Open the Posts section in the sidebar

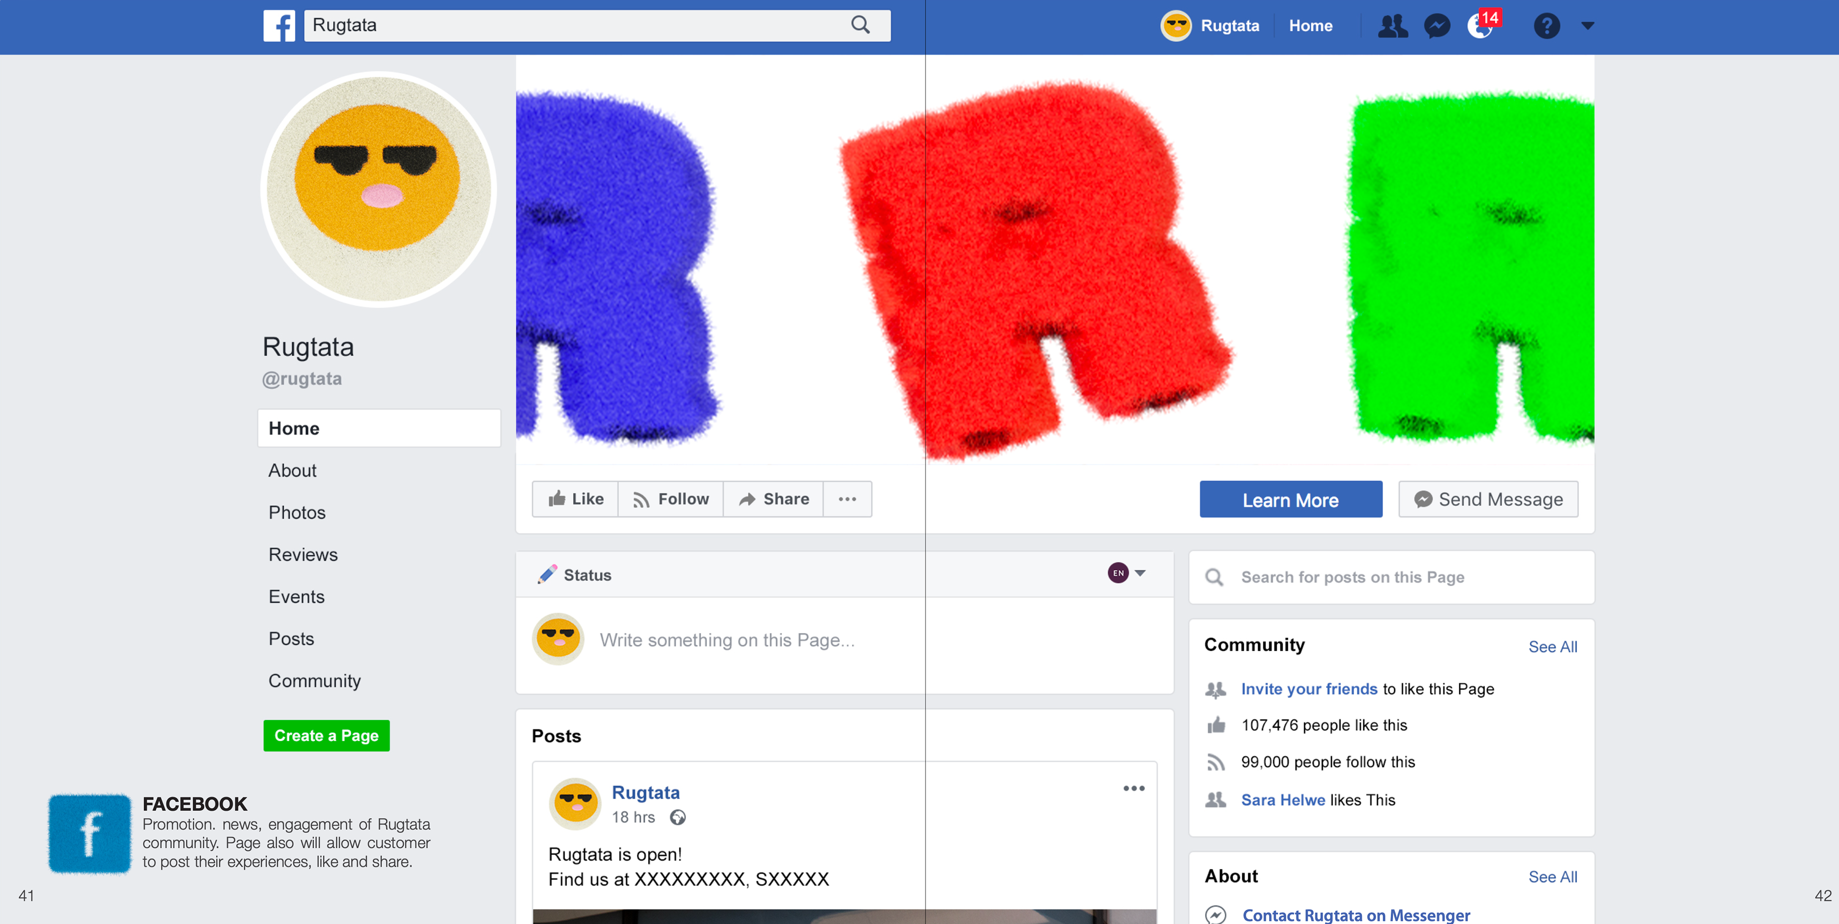291,639
